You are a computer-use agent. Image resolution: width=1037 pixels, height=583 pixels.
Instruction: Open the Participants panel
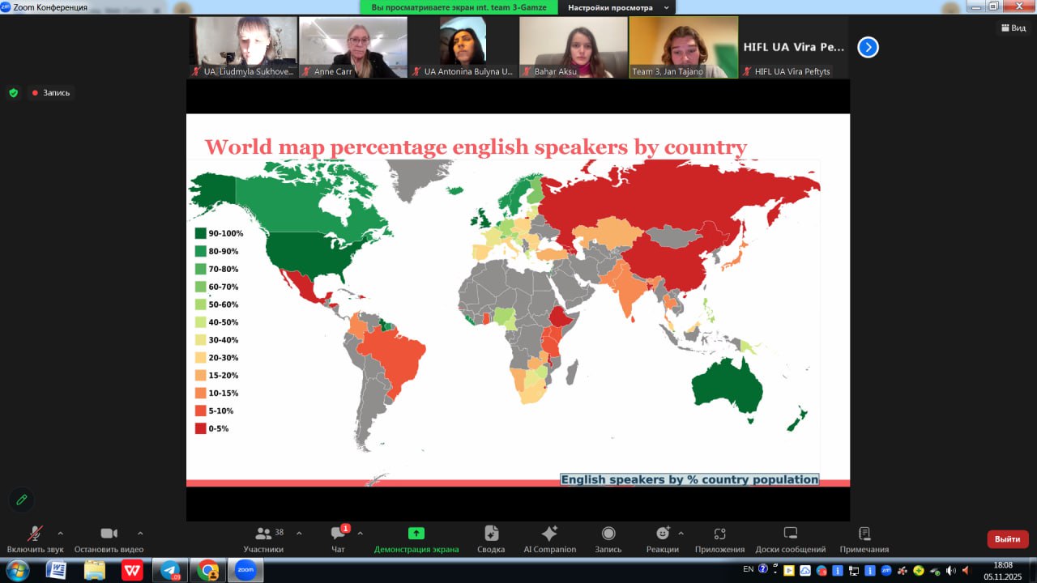[263, 538]
